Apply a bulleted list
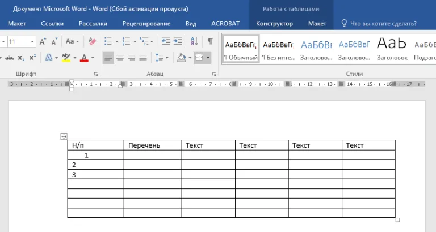 coord(108,41)
